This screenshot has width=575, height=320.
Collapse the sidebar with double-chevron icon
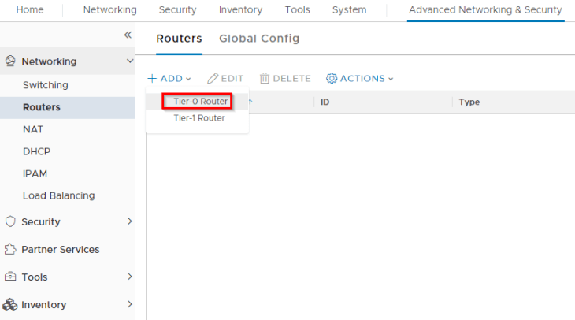128,35
